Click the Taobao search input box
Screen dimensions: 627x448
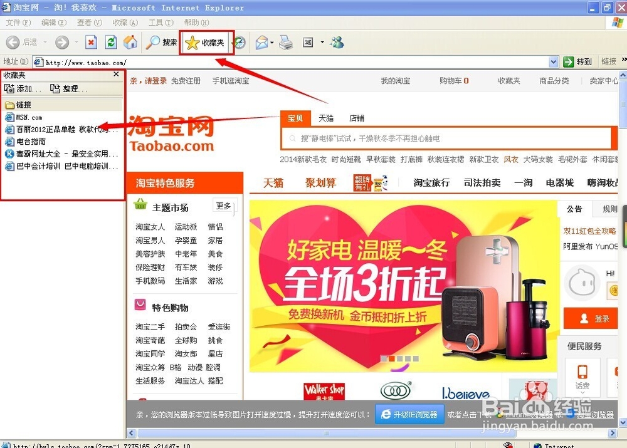pos(446,138)
